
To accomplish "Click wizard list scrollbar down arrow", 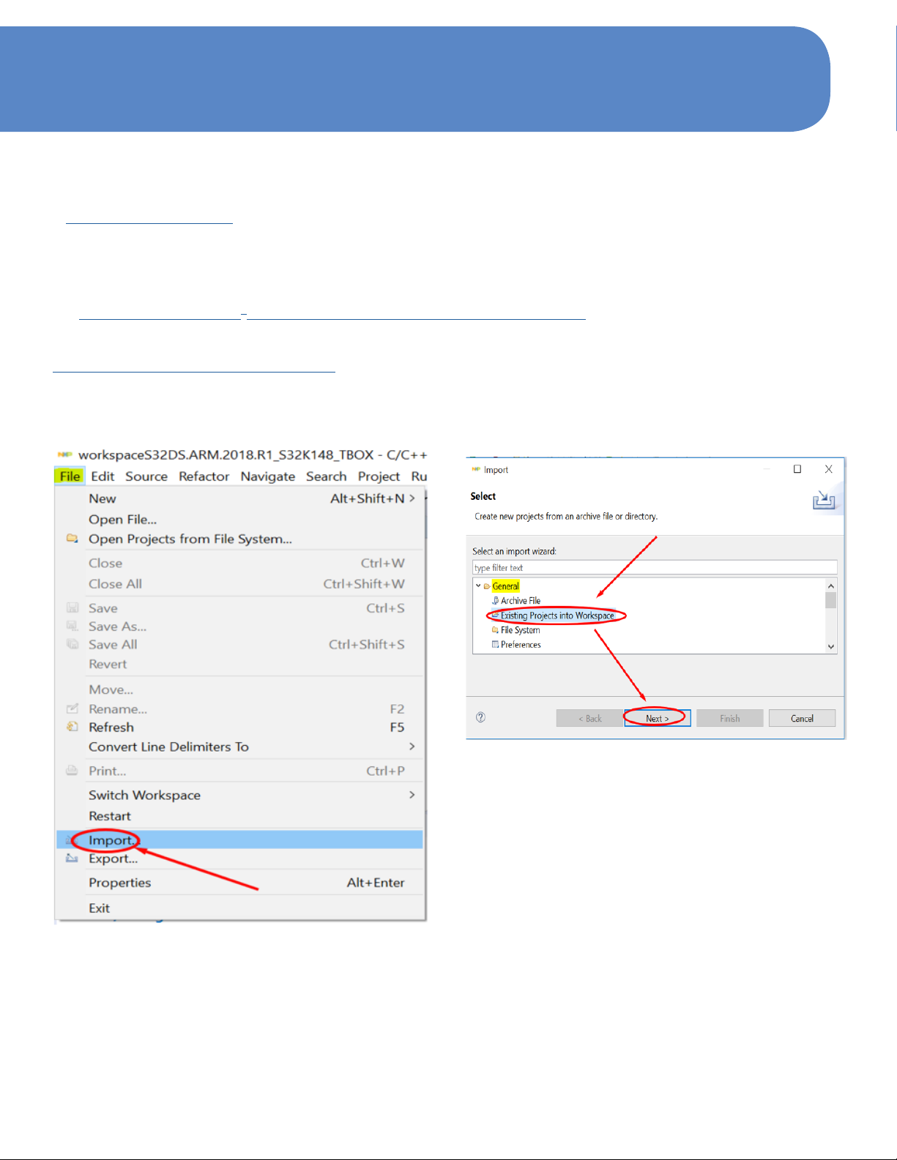I will pos(830,646).
